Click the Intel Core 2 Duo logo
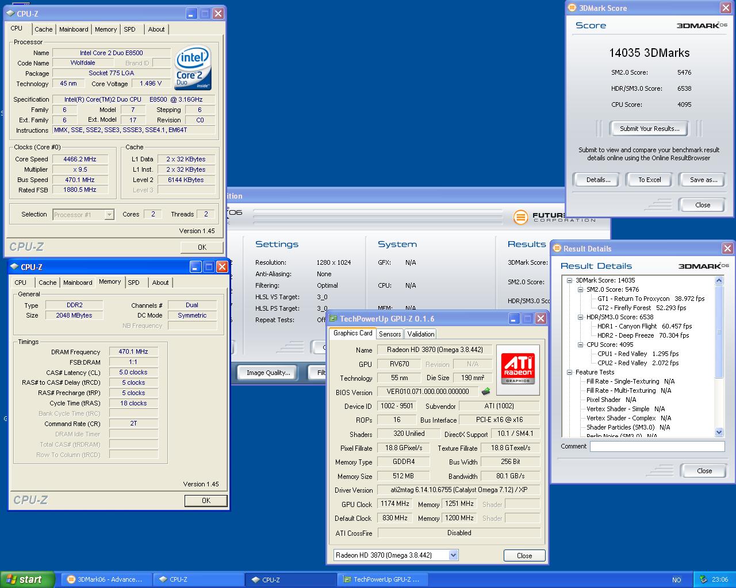Viewport: 736px width, 588px height. point(194,68)
